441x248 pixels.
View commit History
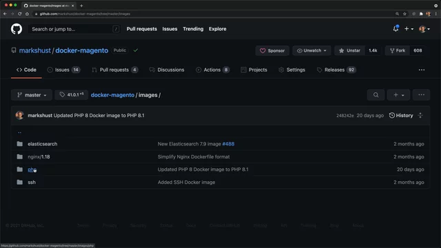coord(401,116)
